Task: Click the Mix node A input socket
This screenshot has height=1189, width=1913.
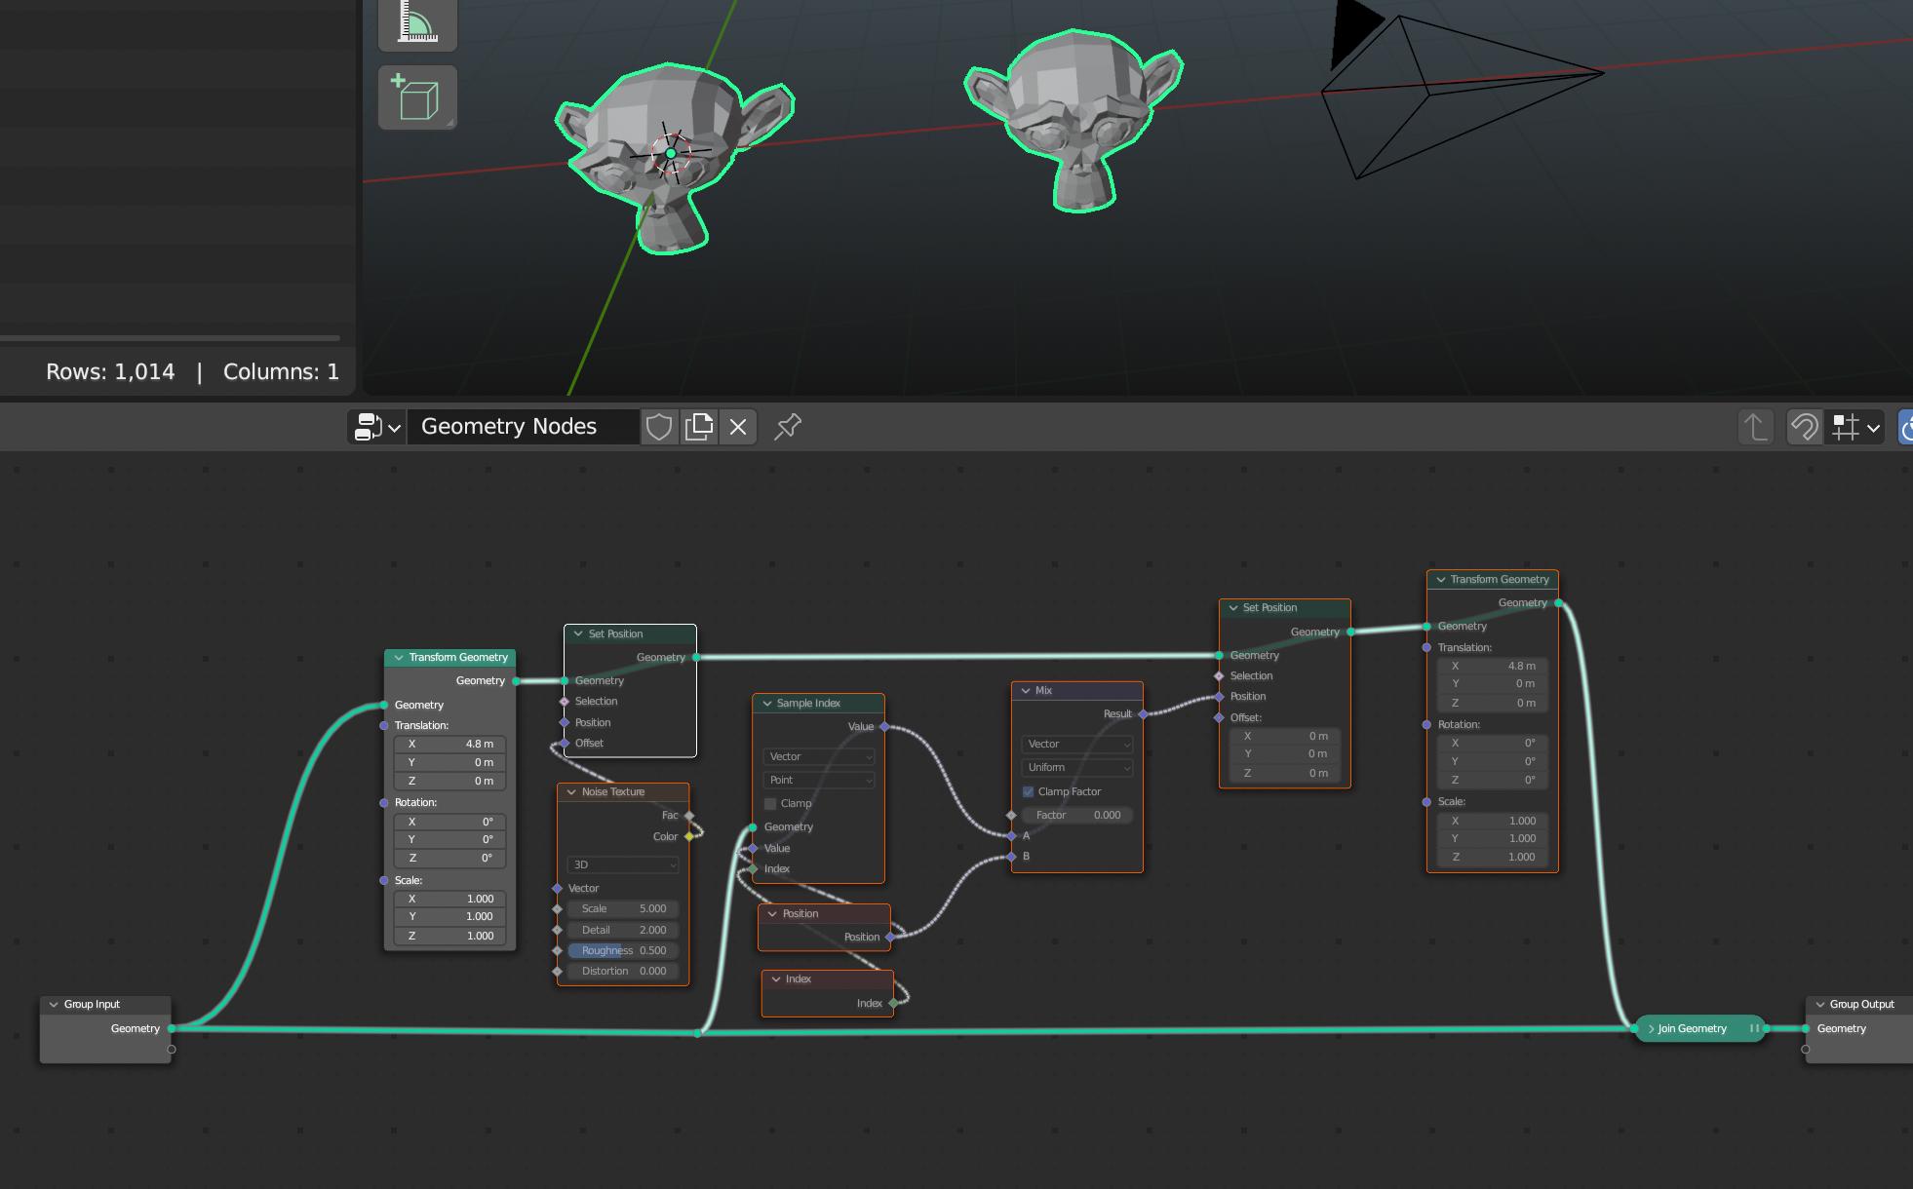Action: 1012,836
